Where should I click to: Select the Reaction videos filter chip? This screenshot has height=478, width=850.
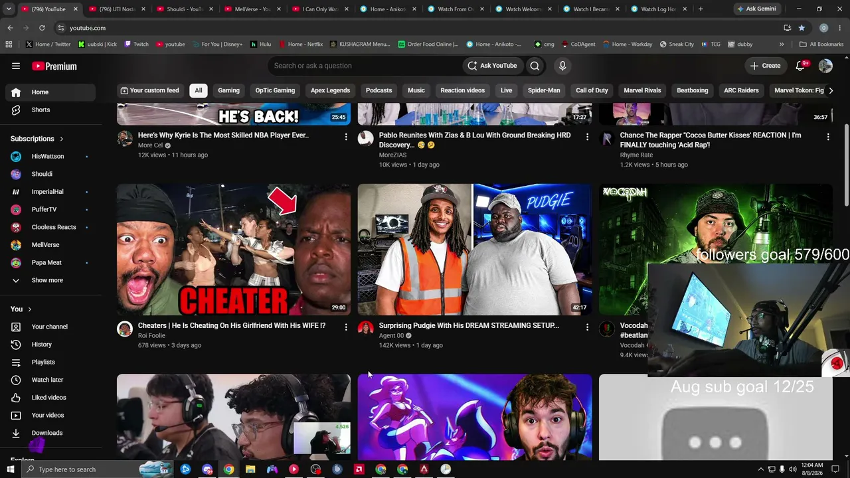(x=462, y=90)
